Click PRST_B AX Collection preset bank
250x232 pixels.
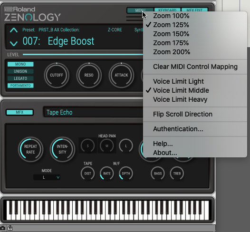pos(59,30)
